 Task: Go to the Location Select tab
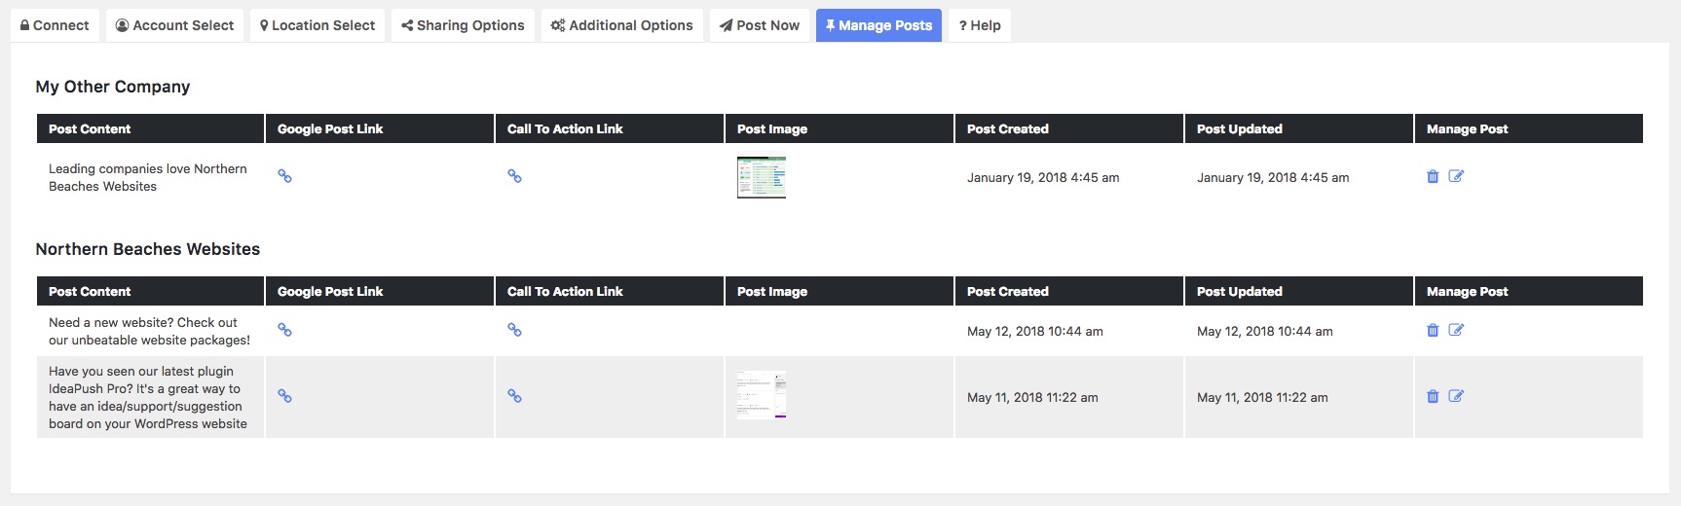coord(318,25)
